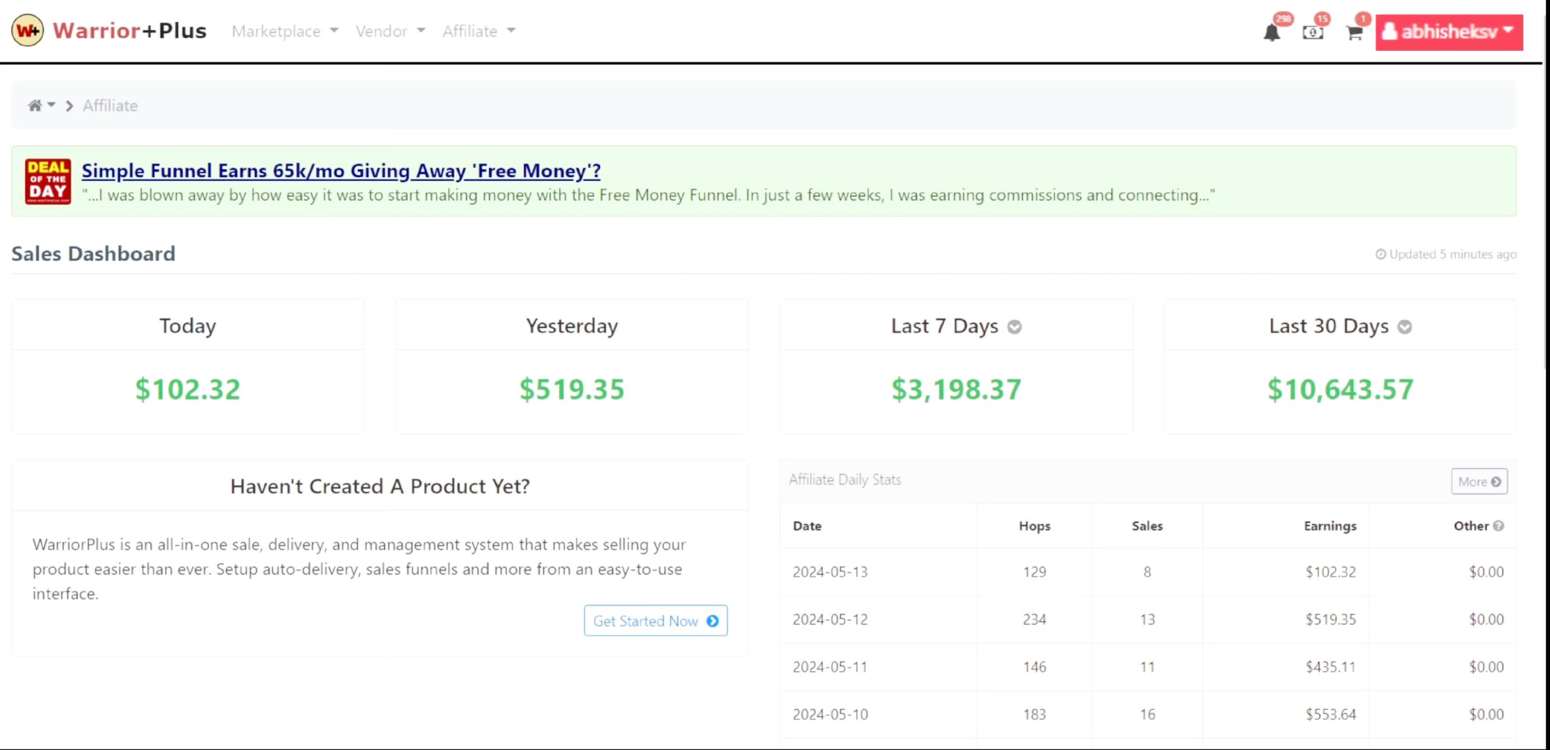Click the 16 sales value
The image size is (1550, 750).
coord(1147,714)
